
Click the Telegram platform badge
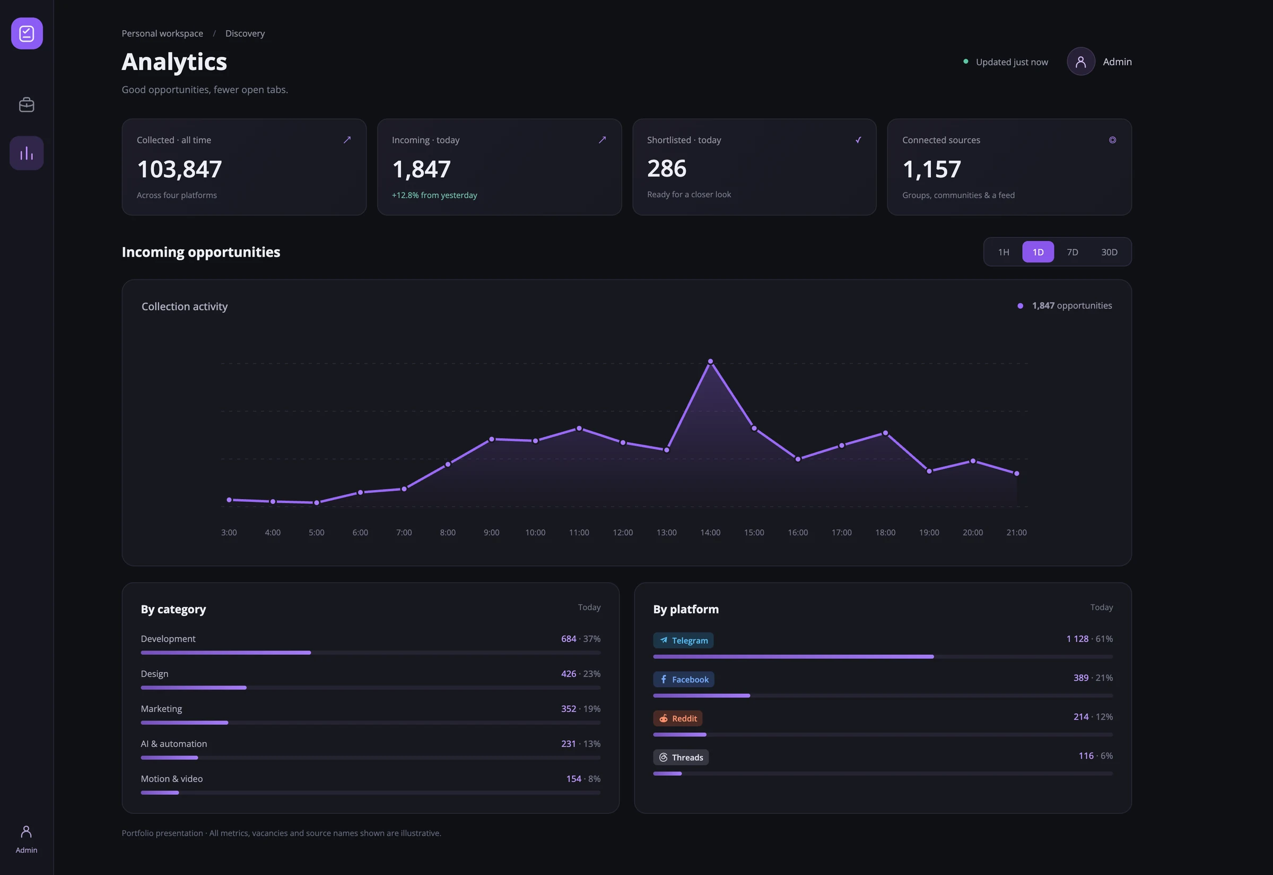pyautogui.click(x=683, y=641)
